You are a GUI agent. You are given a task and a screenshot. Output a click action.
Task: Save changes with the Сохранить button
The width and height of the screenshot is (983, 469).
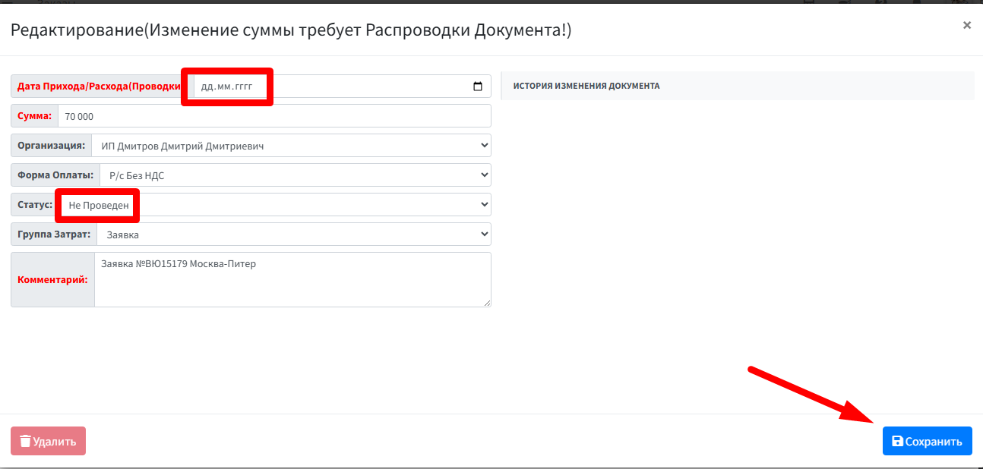tap(927, 441)
